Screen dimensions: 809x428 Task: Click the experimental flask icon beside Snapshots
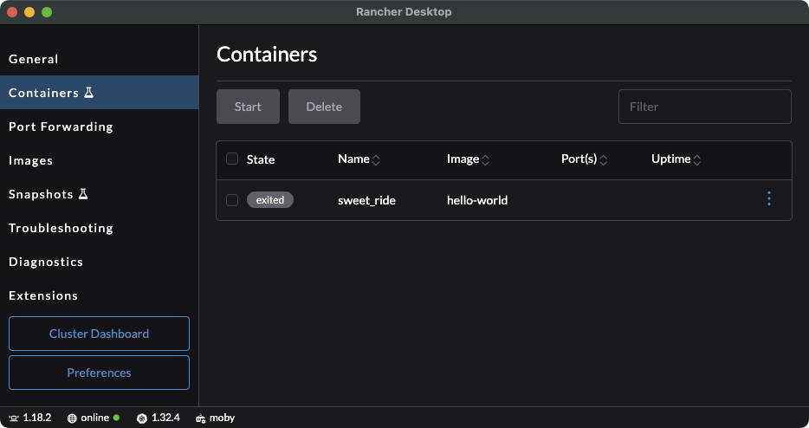83,193
